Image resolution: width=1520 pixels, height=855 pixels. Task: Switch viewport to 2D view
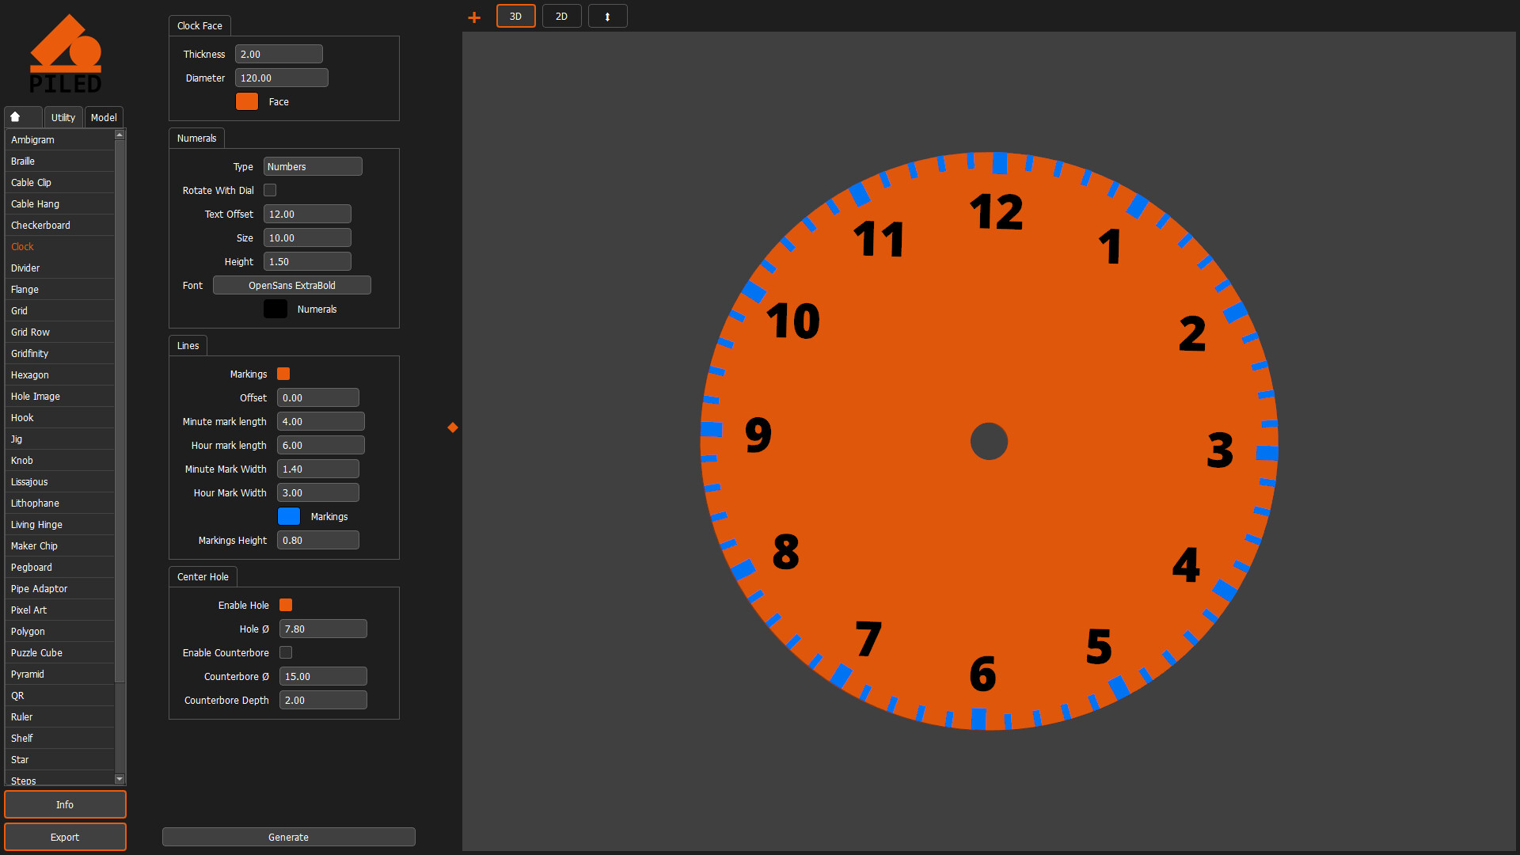(x=561, y=16)
